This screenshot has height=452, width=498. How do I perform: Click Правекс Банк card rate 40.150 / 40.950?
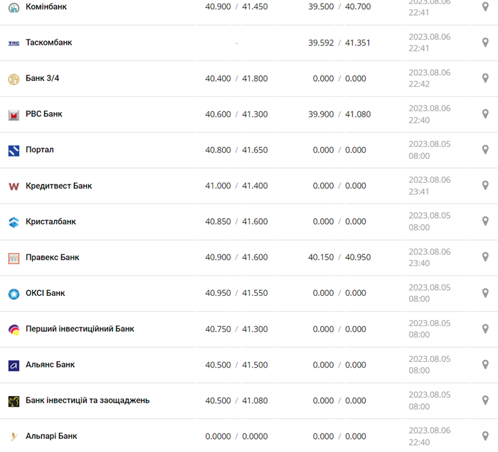click(339, 258)
